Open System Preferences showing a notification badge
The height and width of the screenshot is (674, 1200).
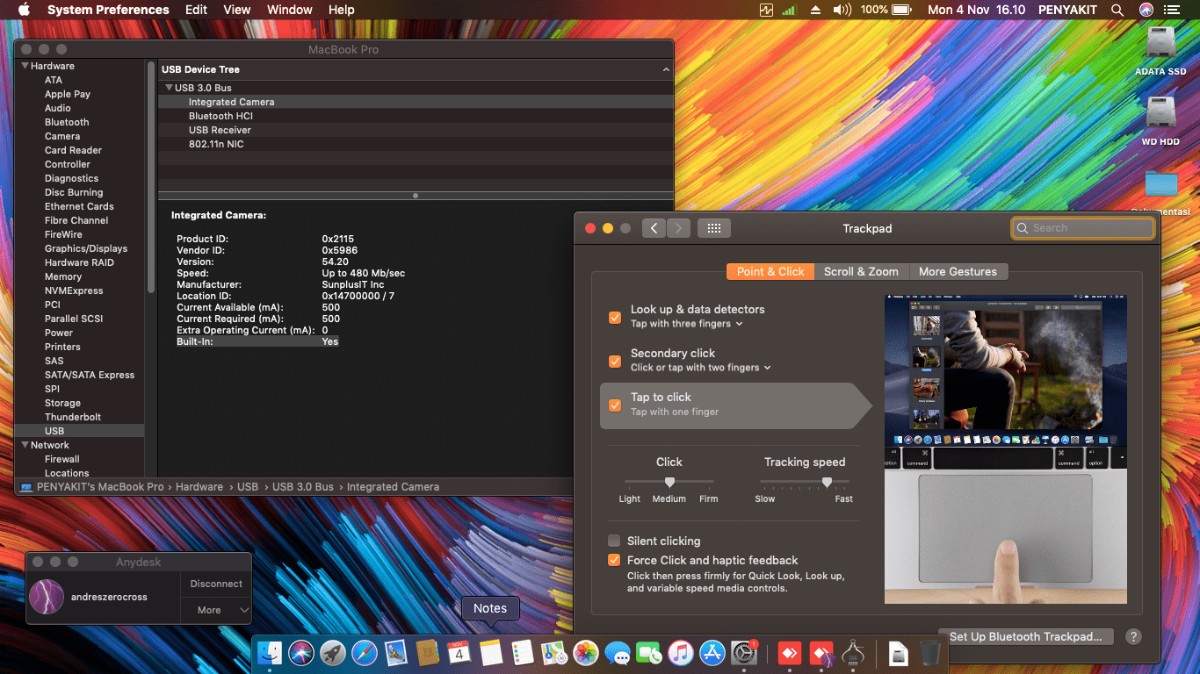[x=742, y=653]
